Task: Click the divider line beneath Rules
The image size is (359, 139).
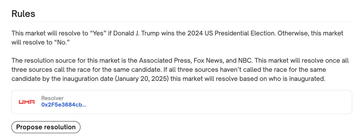Action: click(x=181, y=22)
